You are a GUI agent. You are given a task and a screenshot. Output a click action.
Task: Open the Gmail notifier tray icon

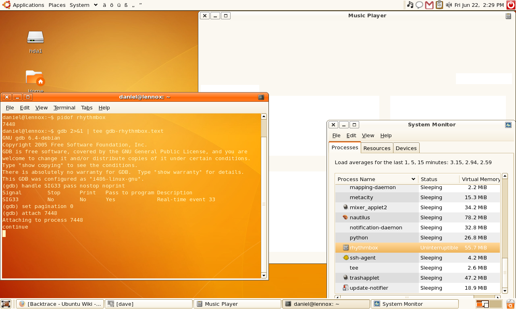tap(429, 5)
